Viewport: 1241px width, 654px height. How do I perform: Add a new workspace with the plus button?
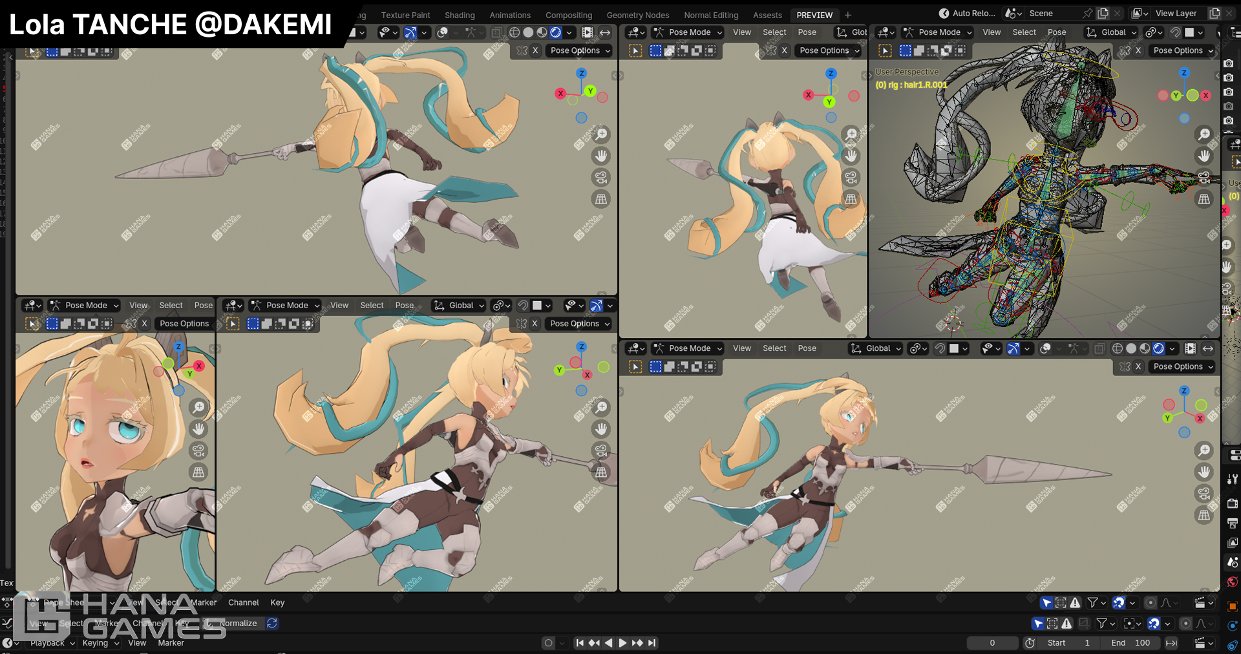[848, 15]
